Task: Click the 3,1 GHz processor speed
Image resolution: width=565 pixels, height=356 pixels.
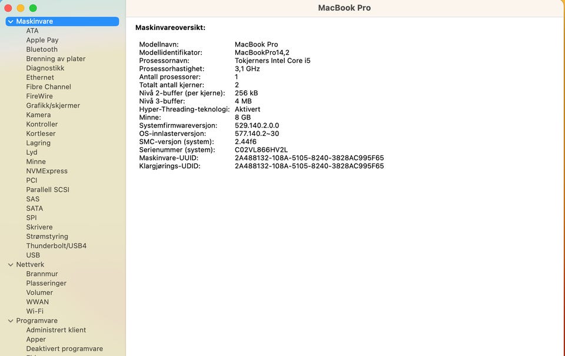Action: [x=247, y=69]
